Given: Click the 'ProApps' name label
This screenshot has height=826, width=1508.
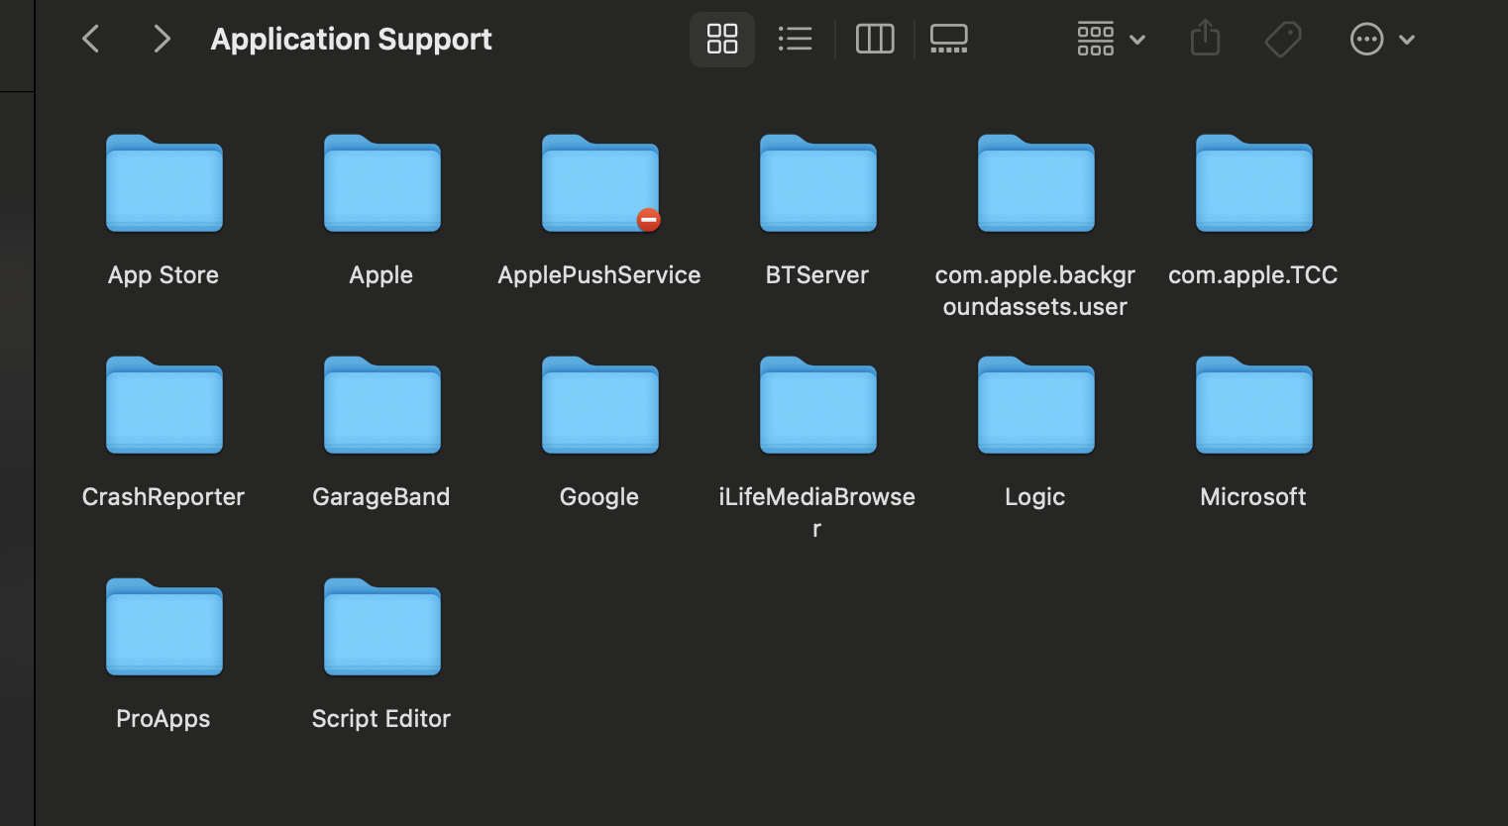Looking at the screenshot, I should [x=163, y=719].
